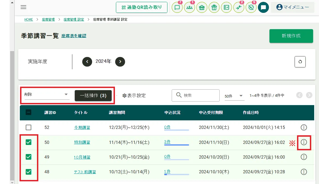Click the 1件 applications link for テスト前講習

pyautogui.click(x=167, y=172)
